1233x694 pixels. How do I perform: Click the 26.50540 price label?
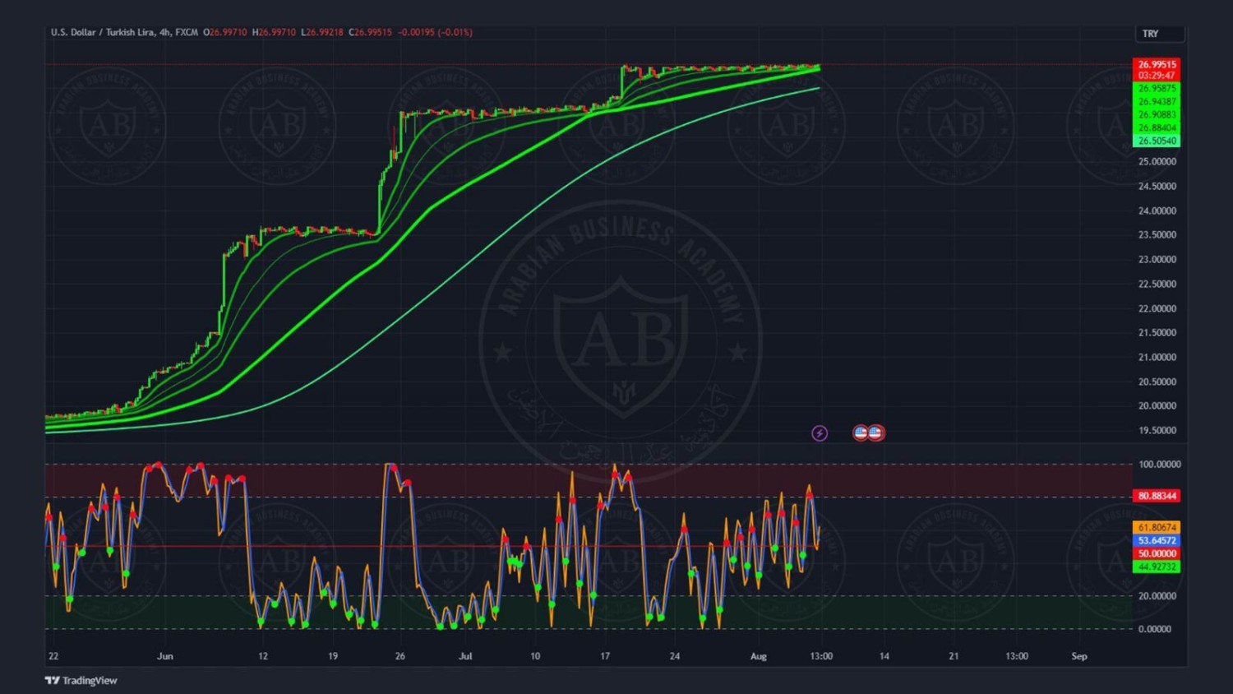point(1157,141)
